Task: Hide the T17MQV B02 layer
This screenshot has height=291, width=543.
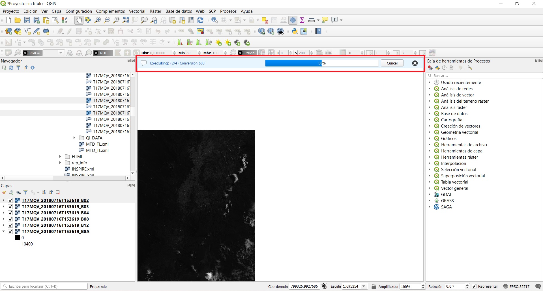Action: [x=10, y=201]
